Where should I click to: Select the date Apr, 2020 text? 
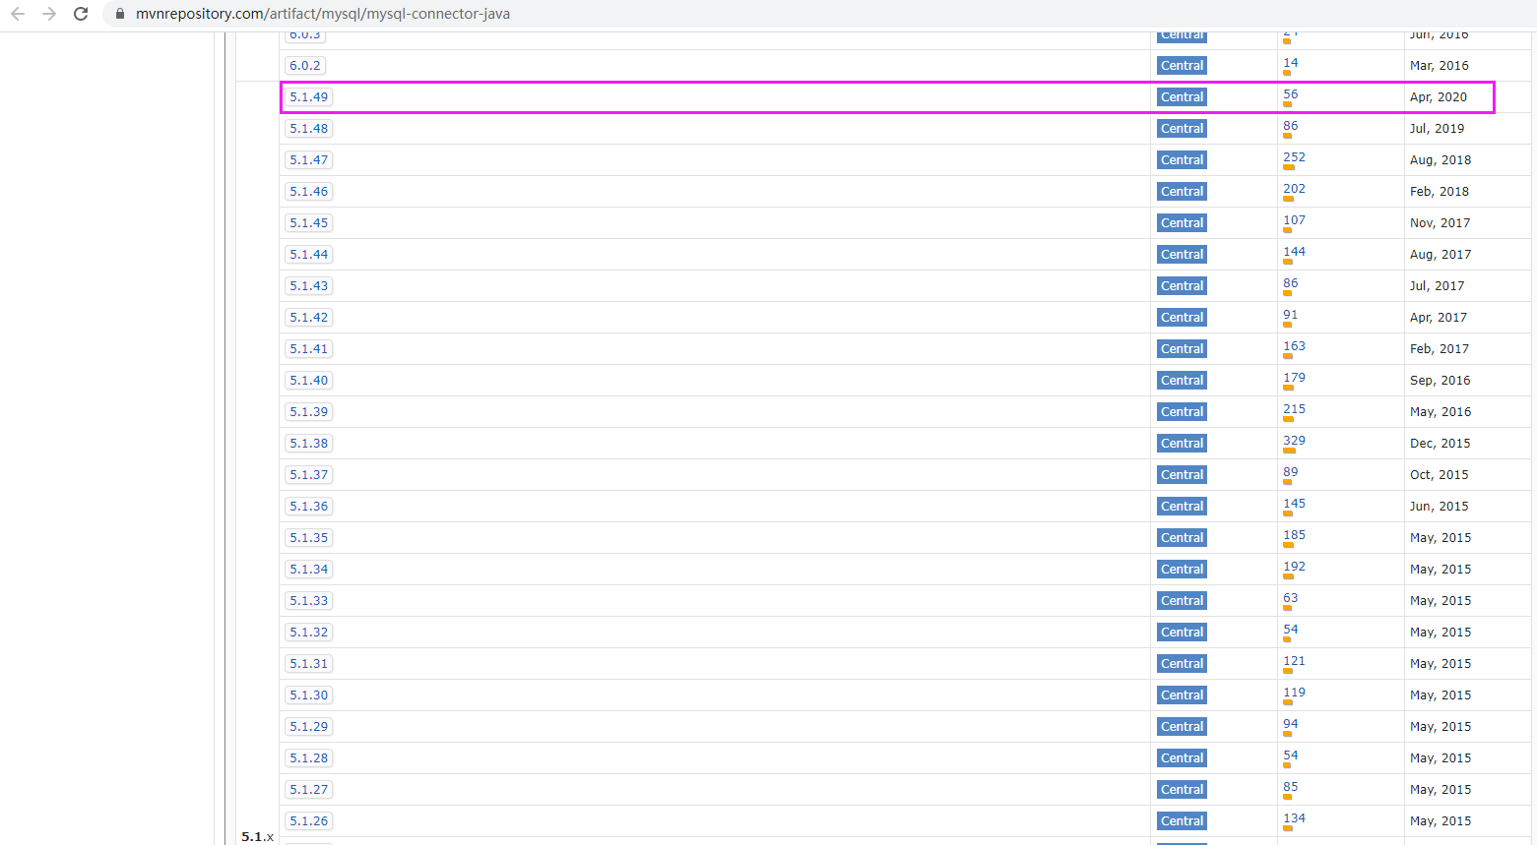coord(1439,97)
